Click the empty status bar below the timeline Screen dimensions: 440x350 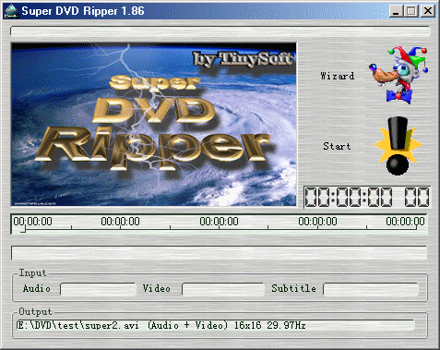point(219,252)
